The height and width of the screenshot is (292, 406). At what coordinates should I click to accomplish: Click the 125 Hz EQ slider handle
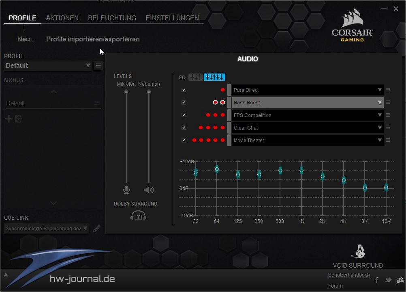[x=238, y=175]
